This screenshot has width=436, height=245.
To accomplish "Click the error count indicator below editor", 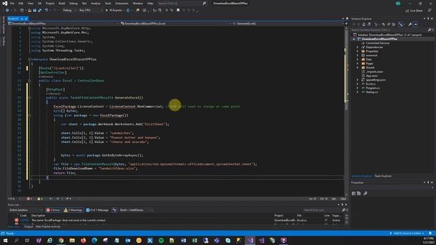I will pyautogui.click(x=29, y=199).
